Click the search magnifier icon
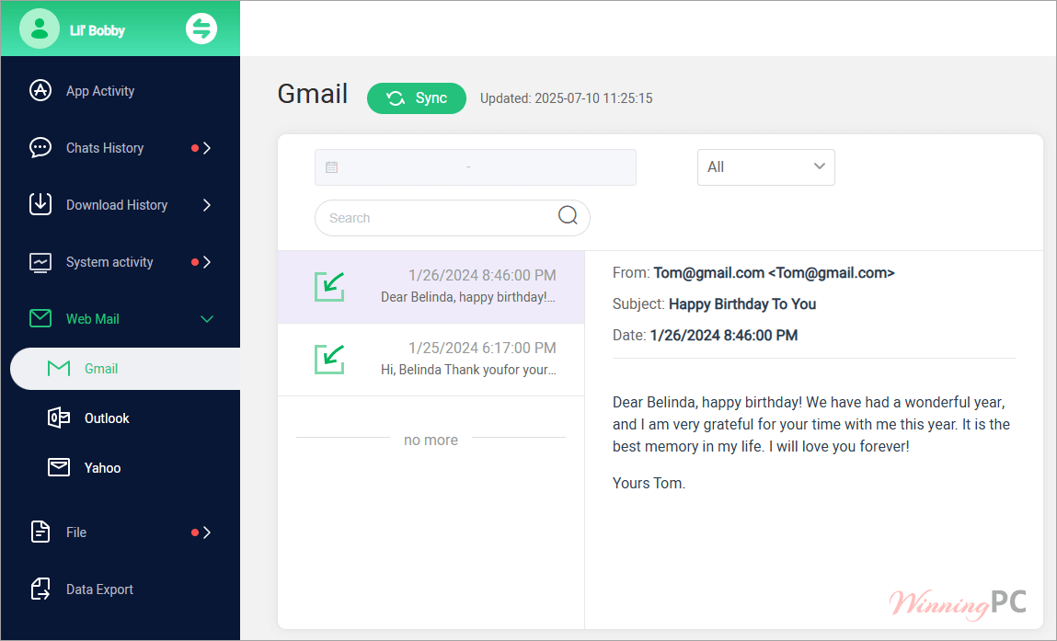This screenshot has width=1057, height=641. point(568,216)
